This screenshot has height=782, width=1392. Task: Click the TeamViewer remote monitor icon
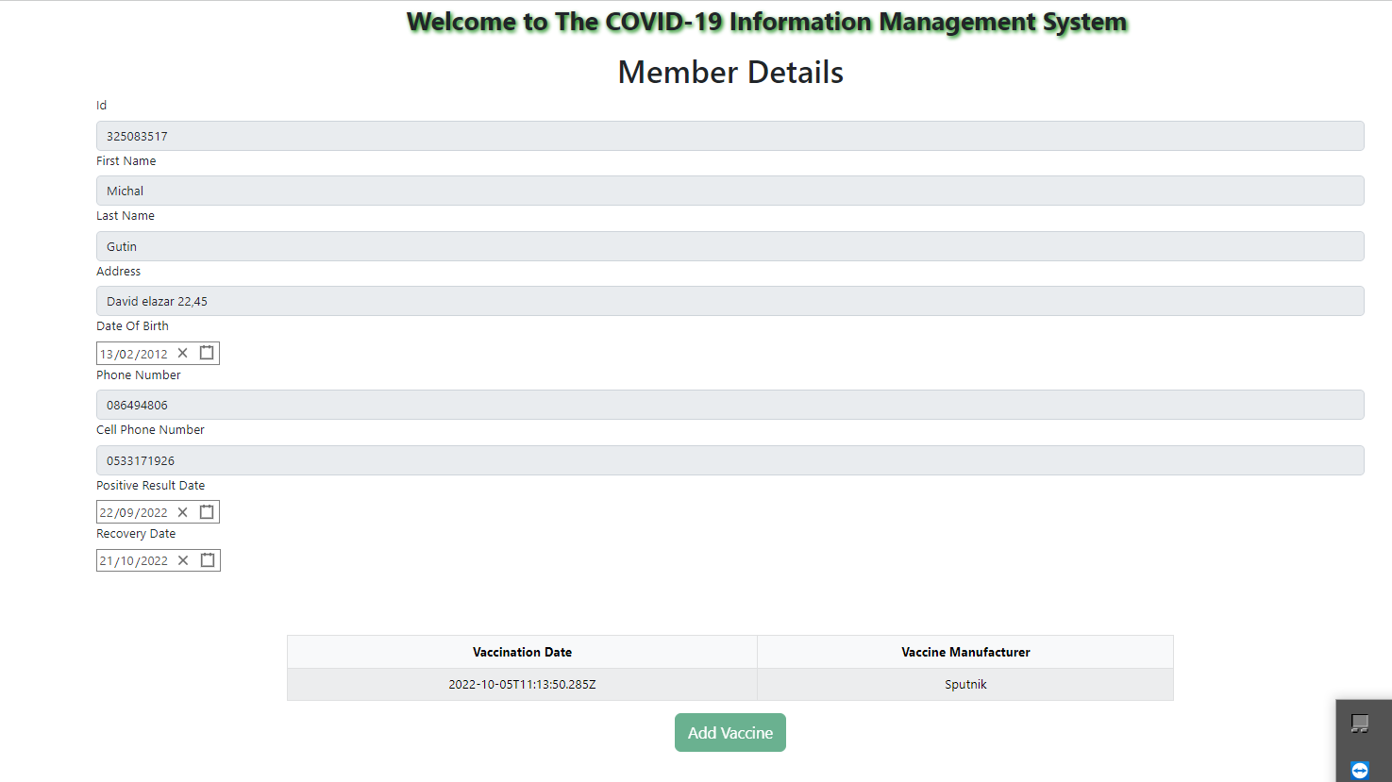click(1361, 724)
